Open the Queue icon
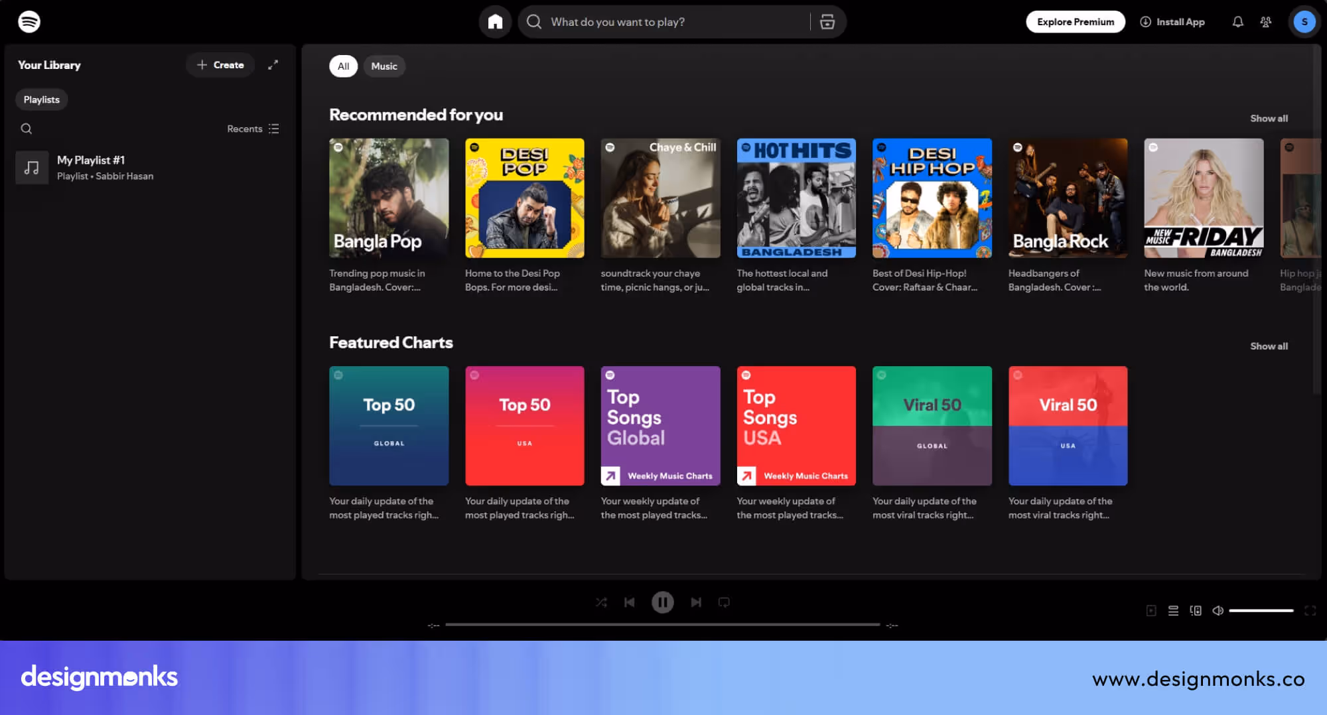This screenshot has height=715, width=1327. pos(1173,611)
